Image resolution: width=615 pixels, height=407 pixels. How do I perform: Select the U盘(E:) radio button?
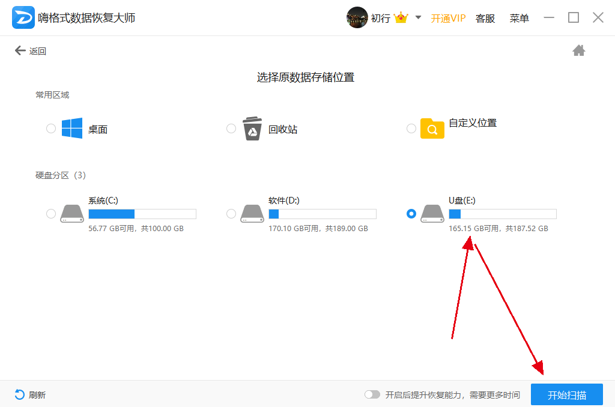[411, 214]
